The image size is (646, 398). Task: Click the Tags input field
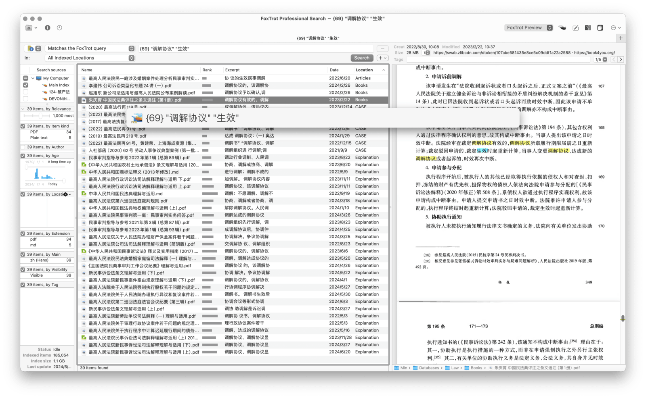[498, 60]
